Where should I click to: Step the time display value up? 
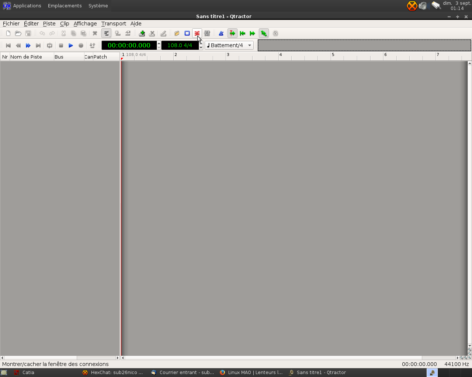[x=159, y=43]
